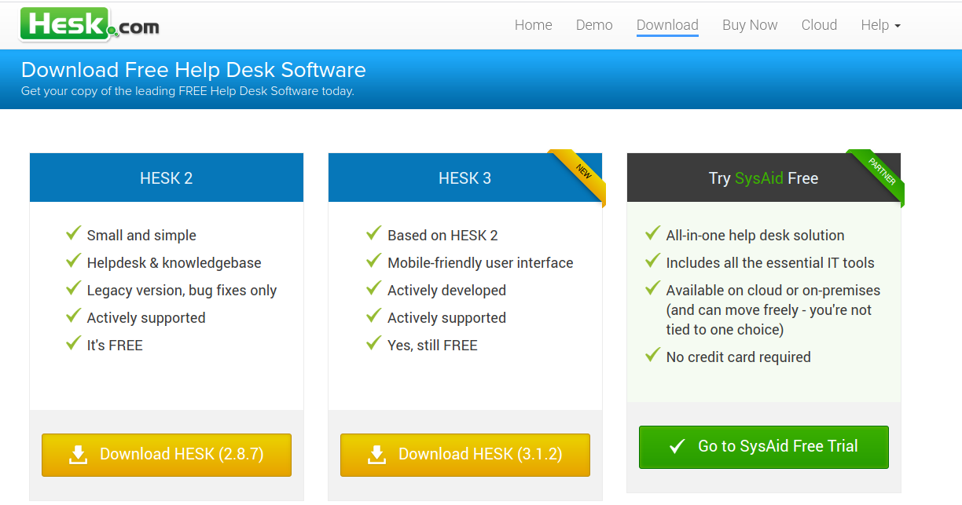Image resolution: width=962 pixels, height=505 pixels.
Task: Click the checkmark beside Small and simple
Action: click(x=74, y=233)
